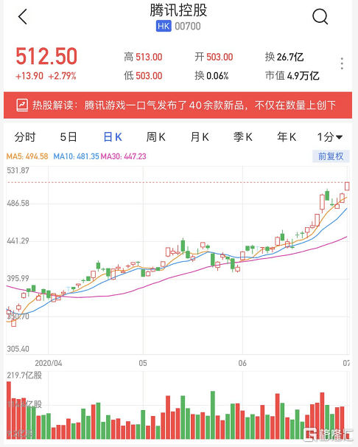This screenshot has height=447, width=358.
Task: Open the 季K quarterly chart
Action: tap(243, 137)
